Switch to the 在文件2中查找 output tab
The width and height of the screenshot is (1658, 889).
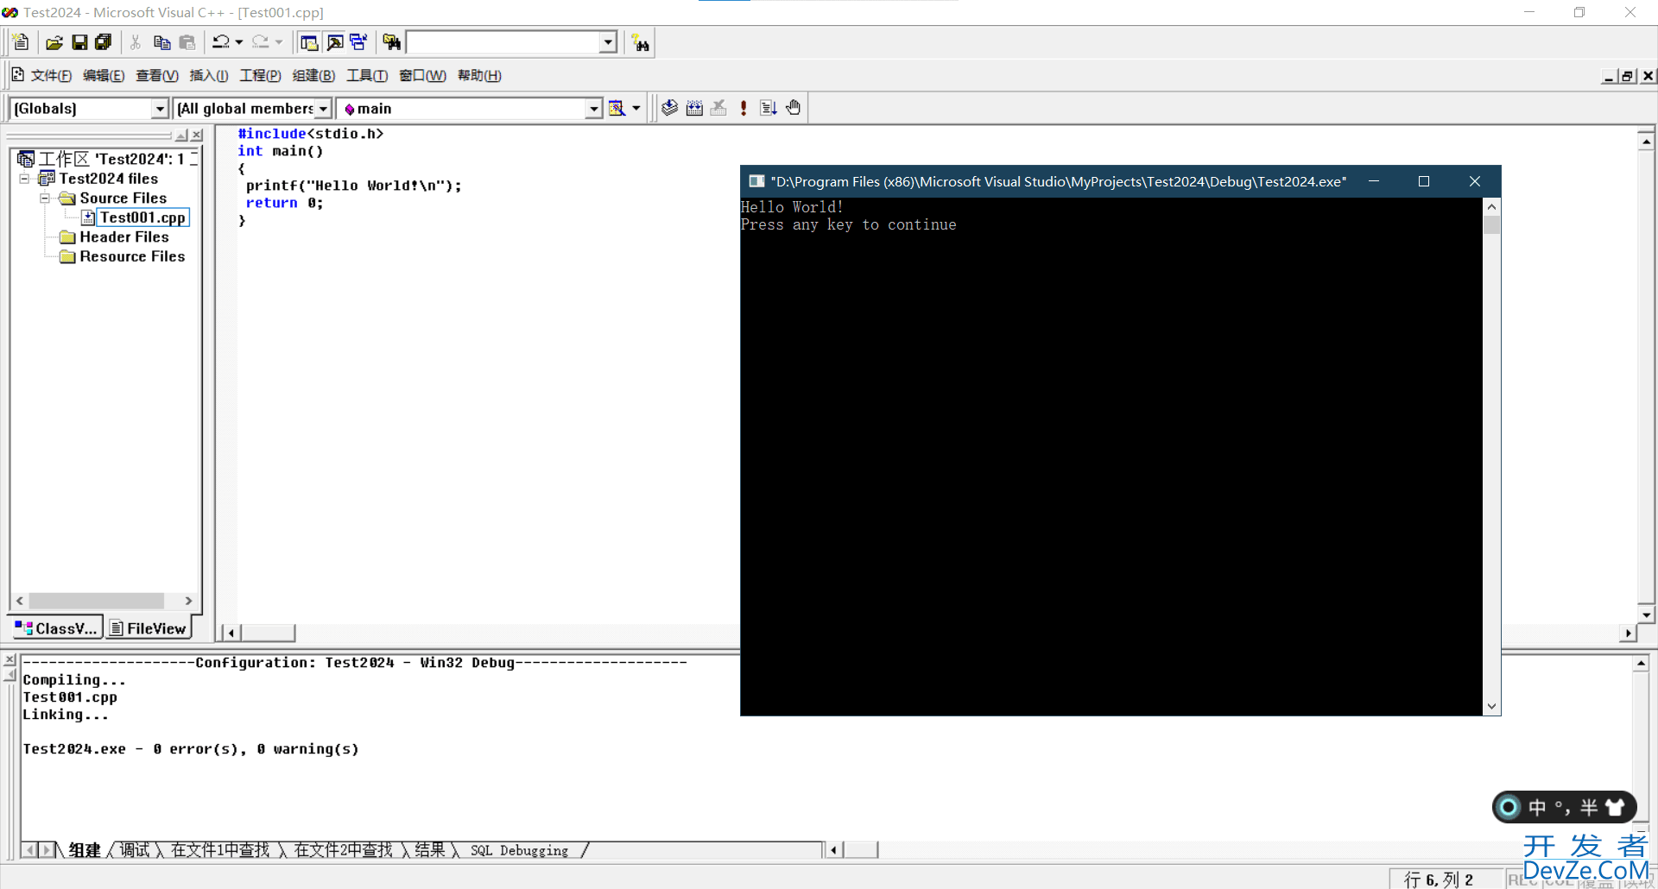tap(344, 850)
